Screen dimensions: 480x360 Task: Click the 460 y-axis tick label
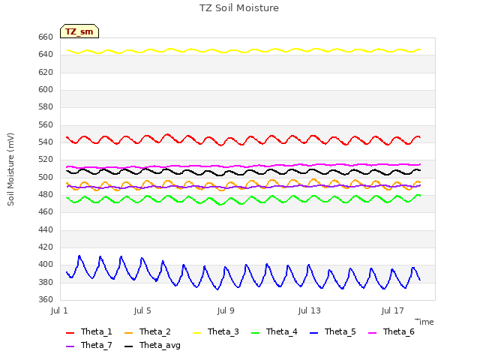point(46,211)
